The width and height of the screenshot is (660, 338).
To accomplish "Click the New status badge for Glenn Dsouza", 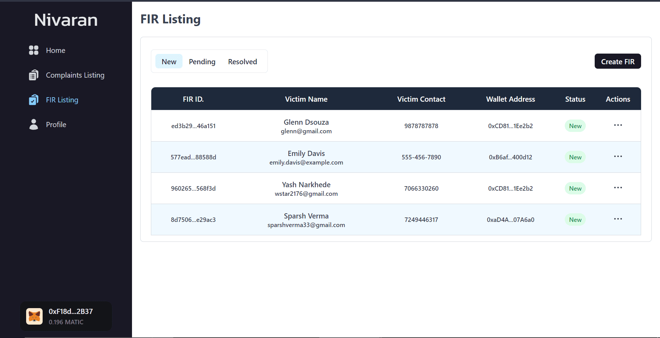I will (x=575, y=126).
